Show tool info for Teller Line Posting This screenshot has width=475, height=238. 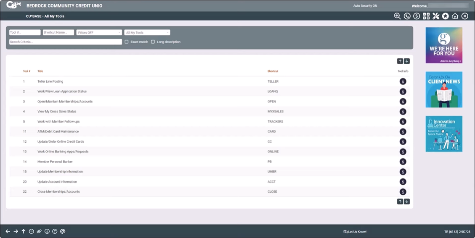tap(403, 81)
